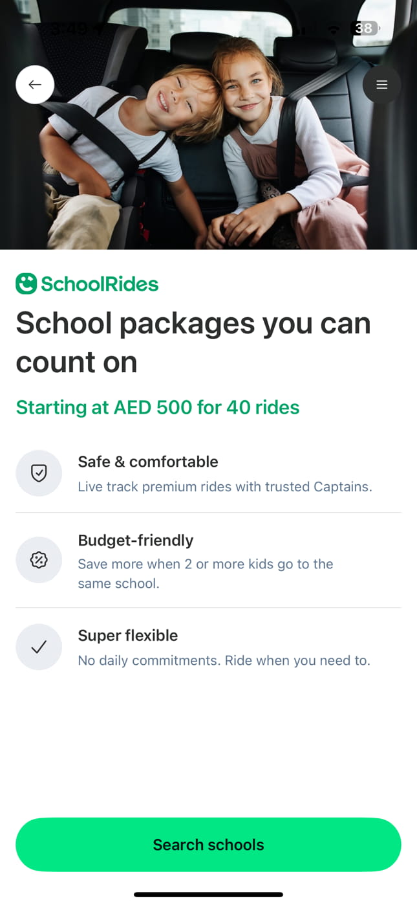The width and height of the screenshot is (417, 905).
Task: Tap the battery indicator in status bar
Action: click(x=365, y=28)
